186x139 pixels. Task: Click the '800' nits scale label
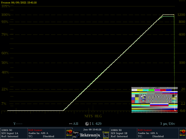182,22
